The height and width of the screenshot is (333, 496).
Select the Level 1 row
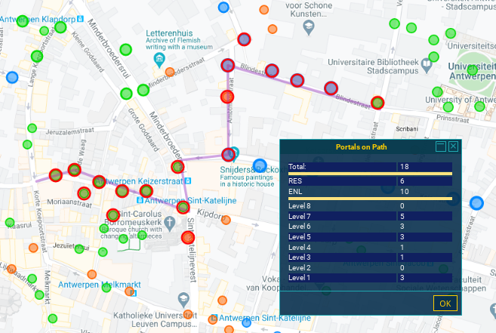pyautogui.click(x=370, y=278)
